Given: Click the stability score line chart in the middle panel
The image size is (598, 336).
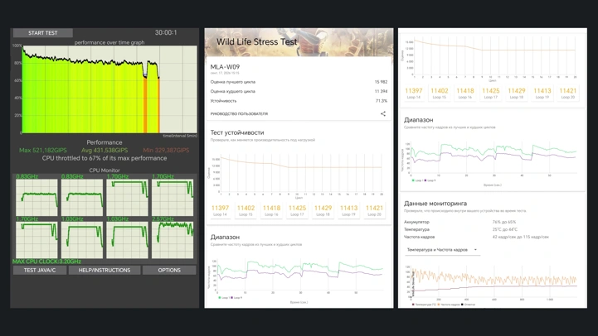Looking at the screenshot, I should (x=297, y=175).
